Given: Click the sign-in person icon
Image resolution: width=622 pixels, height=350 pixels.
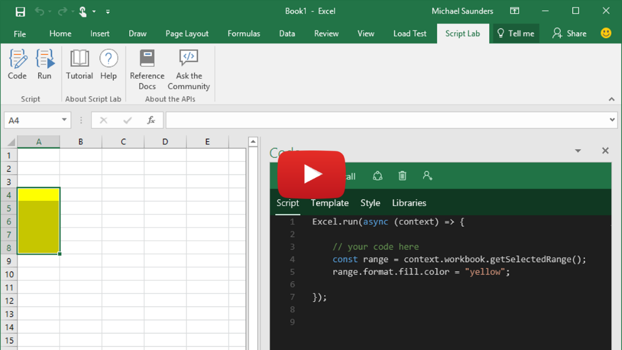Looking at the screenshot, I should point(428,176).
